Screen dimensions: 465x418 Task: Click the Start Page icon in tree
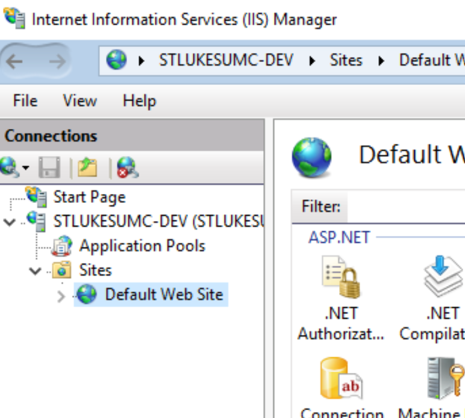pos(37,196)
